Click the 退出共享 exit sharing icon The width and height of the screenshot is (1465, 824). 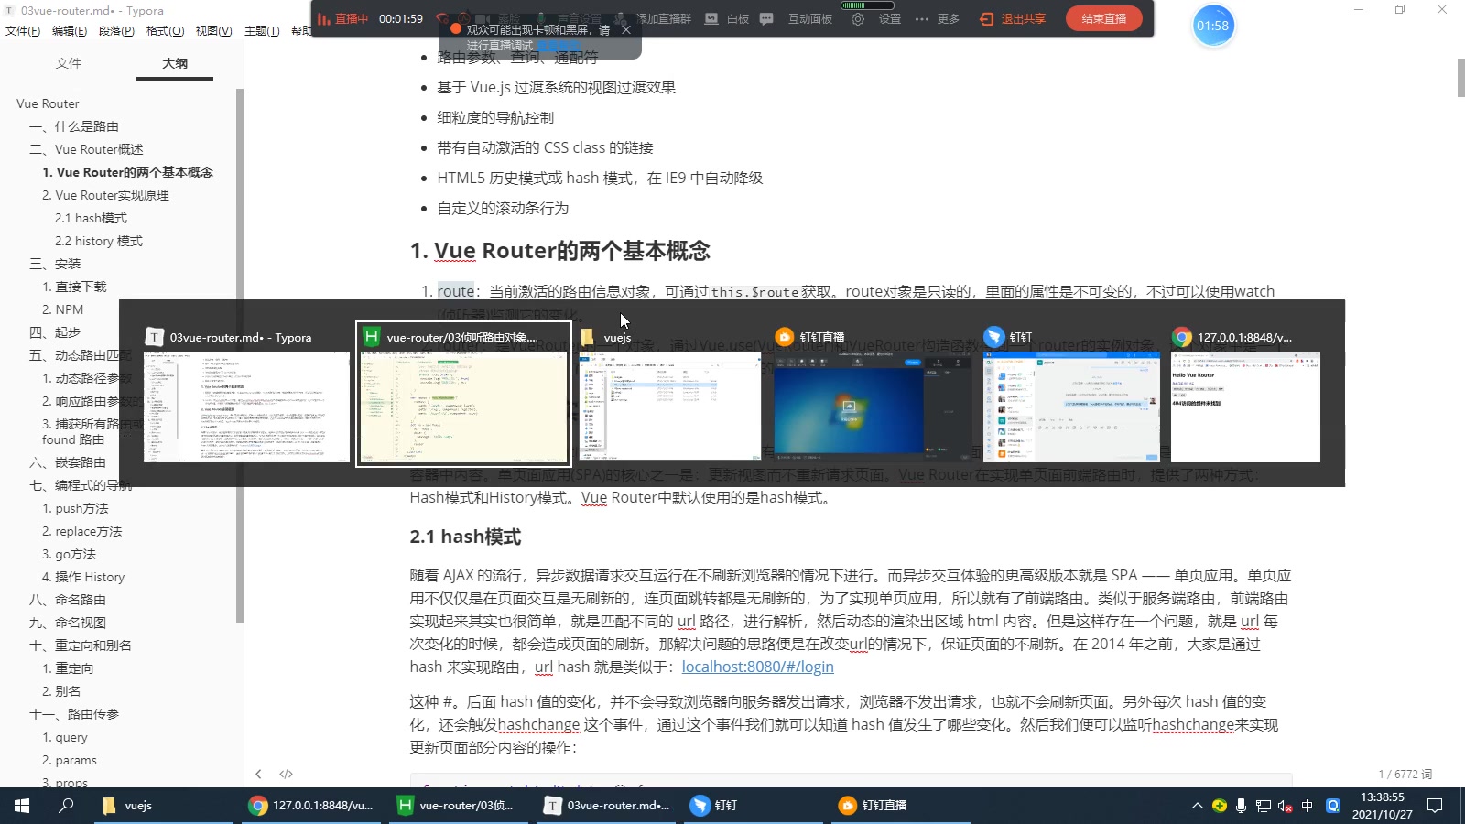(986, 18)
